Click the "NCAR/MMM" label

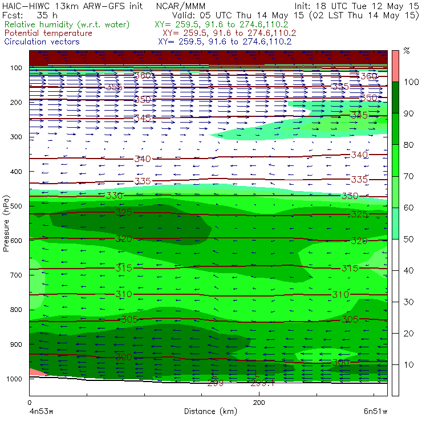(x=181, y=6)
